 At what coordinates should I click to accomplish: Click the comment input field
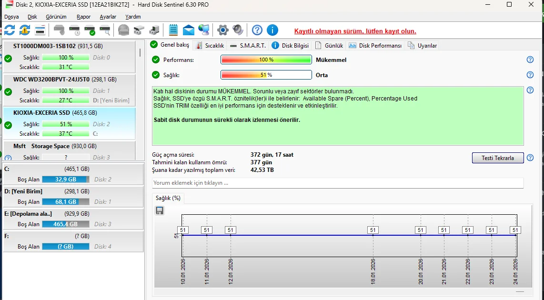coord(337,183)
